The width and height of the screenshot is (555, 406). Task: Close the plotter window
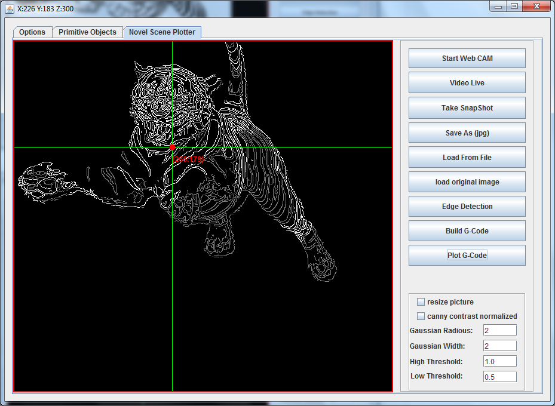tap(536, 7)
